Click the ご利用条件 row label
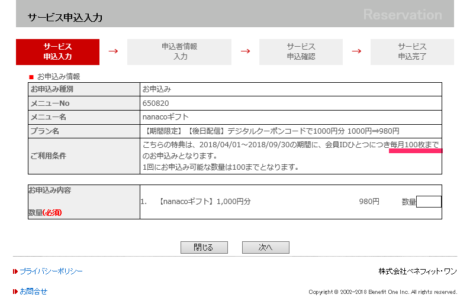The width and height of the screenshot is (473, 301). [x=49, y=156]
